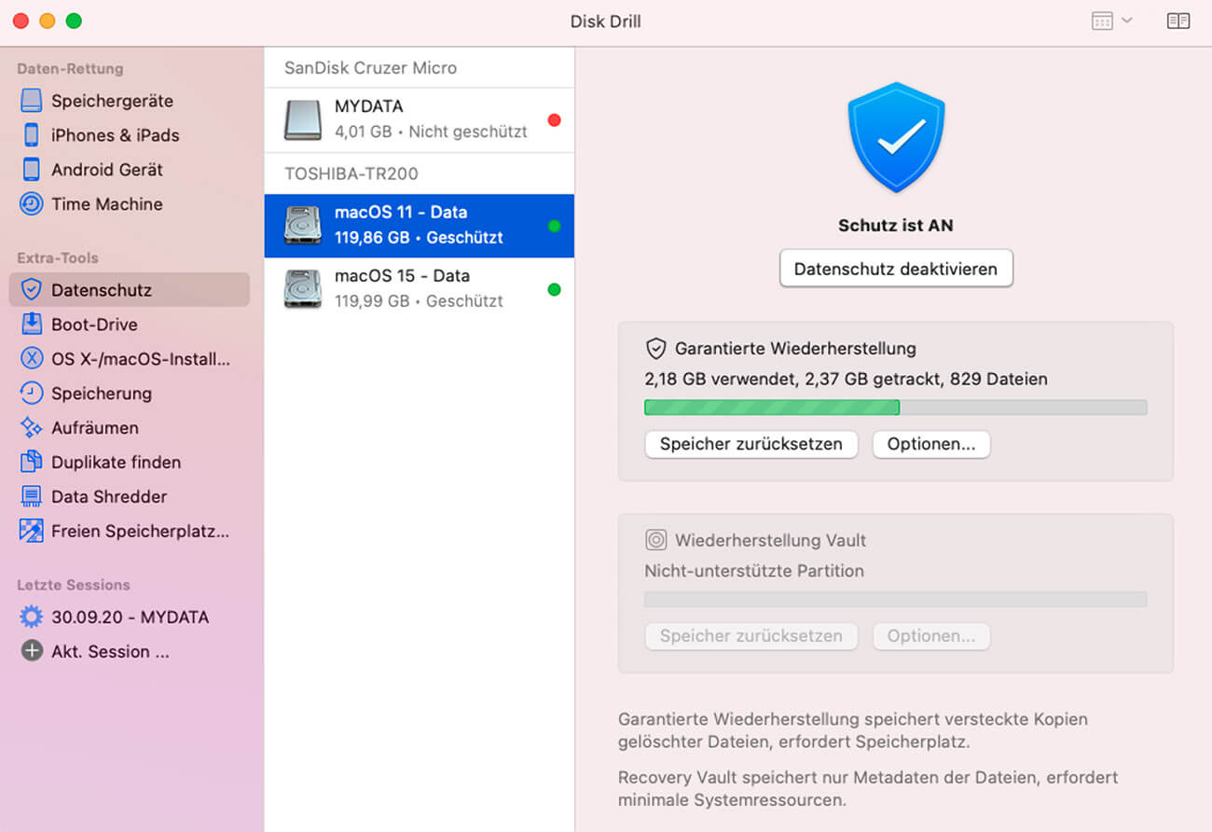The image size is (1212, 832).
Task: Click Datenschutz deaktivieren button
Action: [896, 269]
